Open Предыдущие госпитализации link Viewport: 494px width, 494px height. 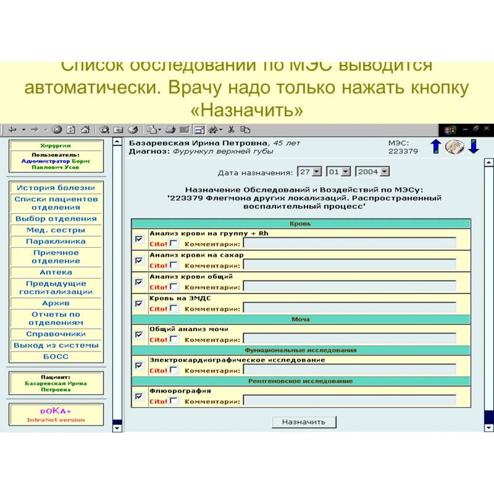point(56,288)
